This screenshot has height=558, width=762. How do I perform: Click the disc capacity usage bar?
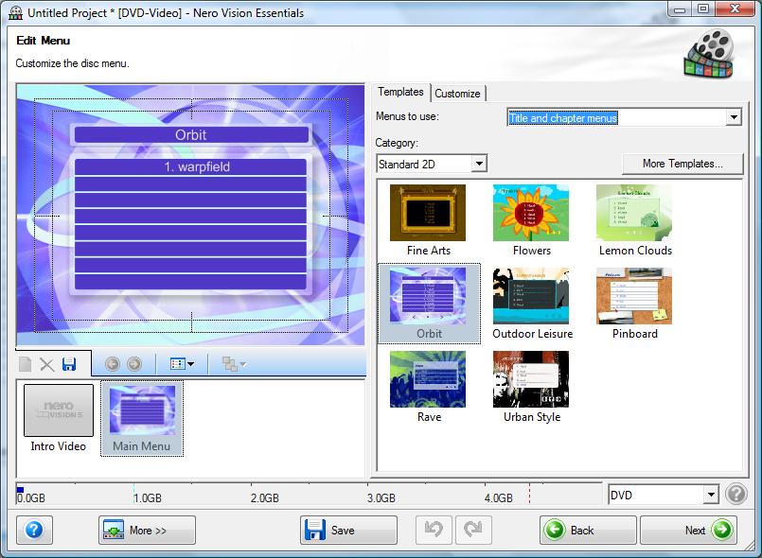point(310,495)
